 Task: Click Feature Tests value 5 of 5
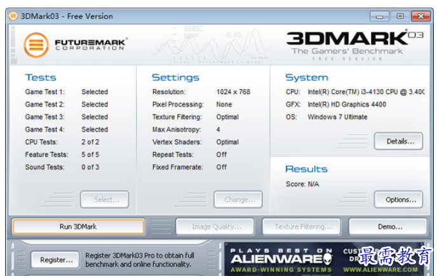[x=90, y=155]
